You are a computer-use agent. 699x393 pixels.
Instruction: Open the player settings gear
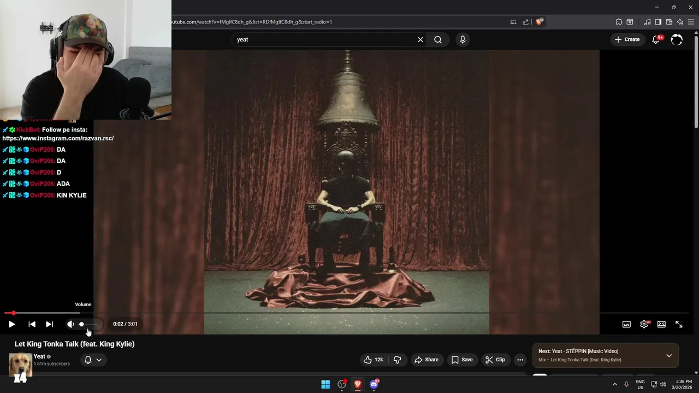pyautogui.click(x=644, y=324)
